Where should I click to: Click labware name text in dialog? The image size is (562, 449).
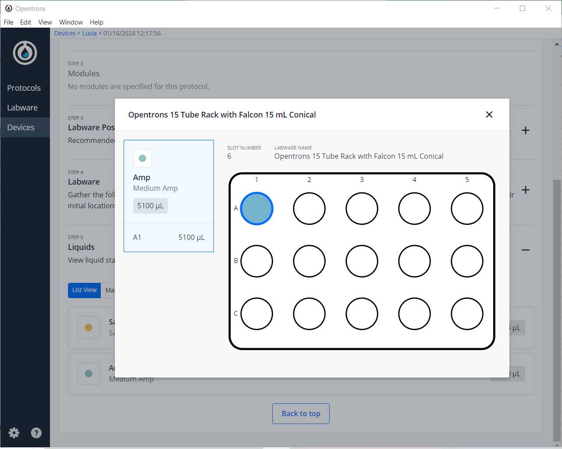coord(359,156)
